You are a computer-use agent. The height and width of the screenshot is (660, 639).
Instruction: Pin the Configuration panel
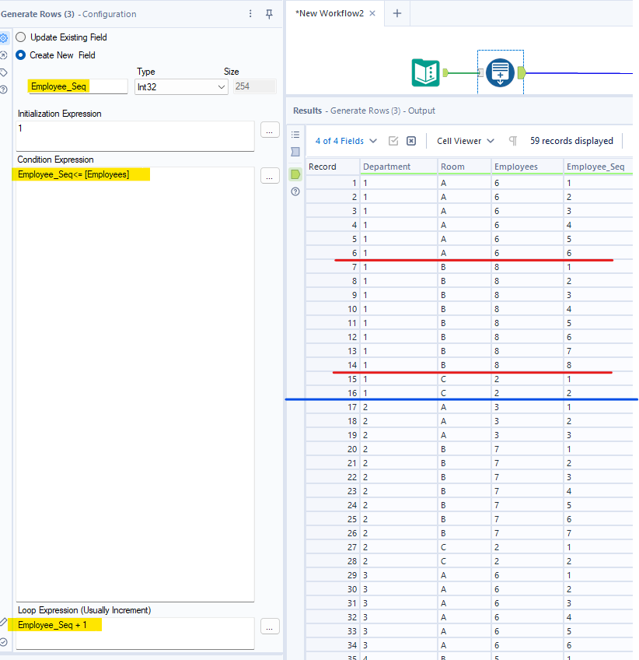point(269,14)
